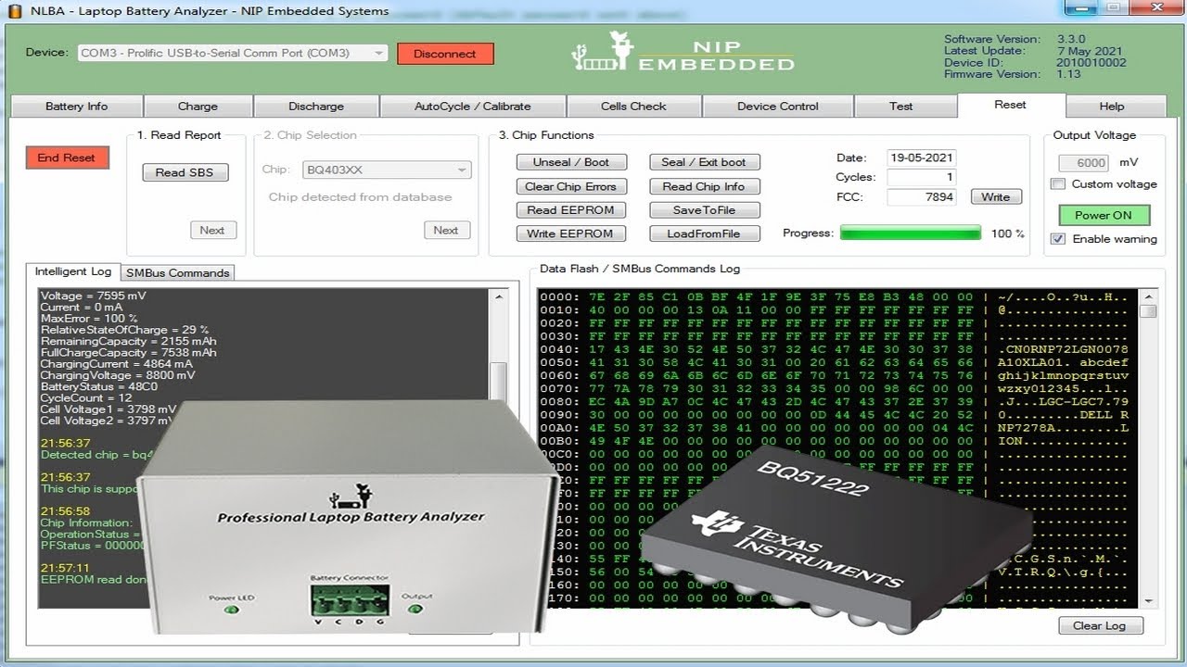Click the Read EEPROM button
Screen dimensions: 1187x667
pos(571,210)
